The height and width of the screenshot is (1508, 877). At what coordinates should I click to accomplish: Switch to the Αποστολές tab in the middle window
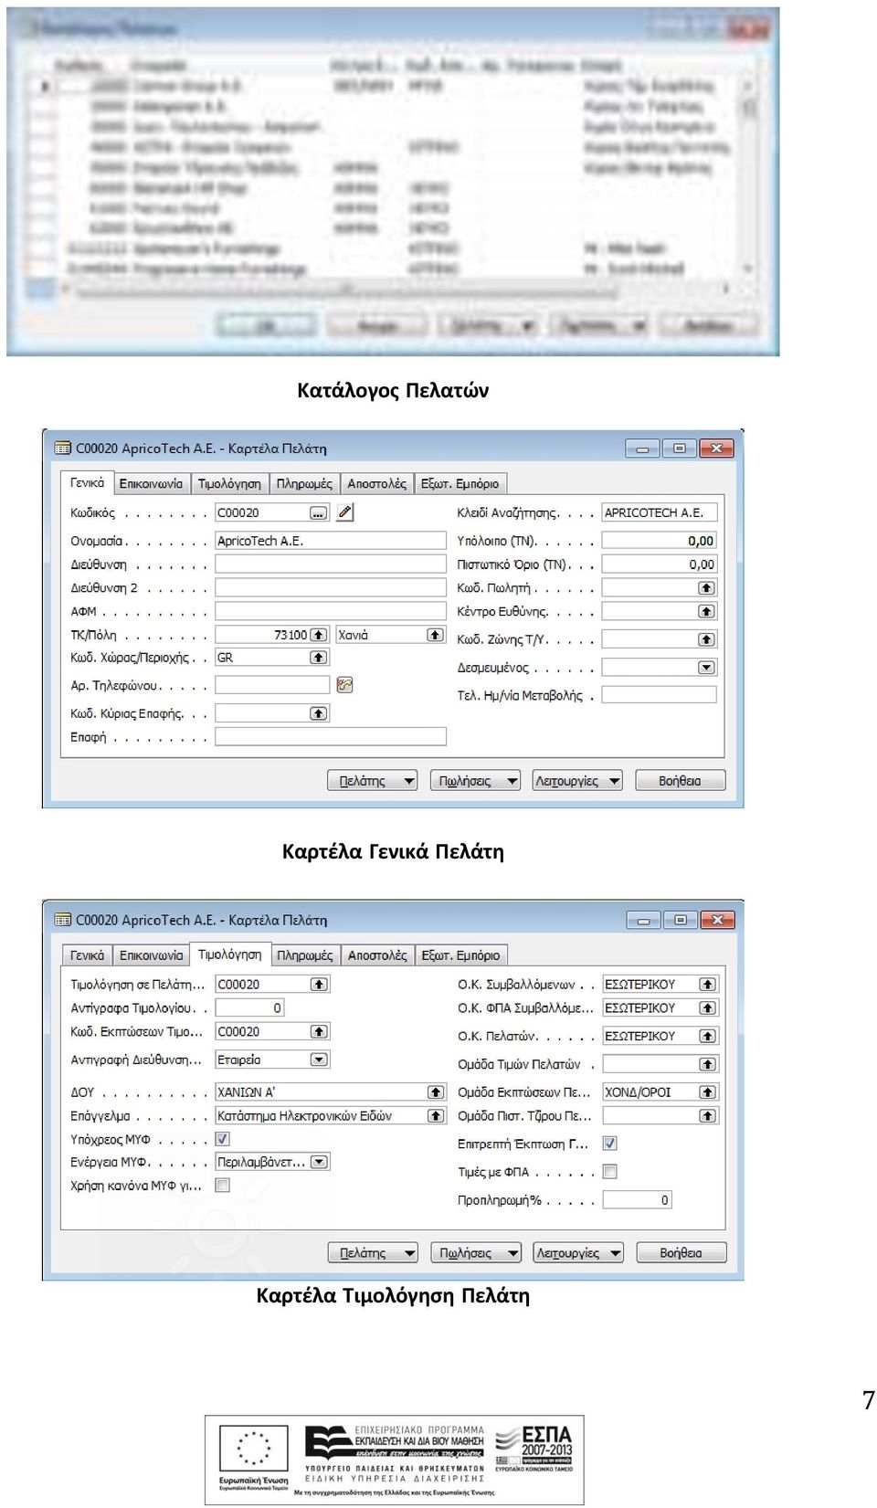click(377, 484)
